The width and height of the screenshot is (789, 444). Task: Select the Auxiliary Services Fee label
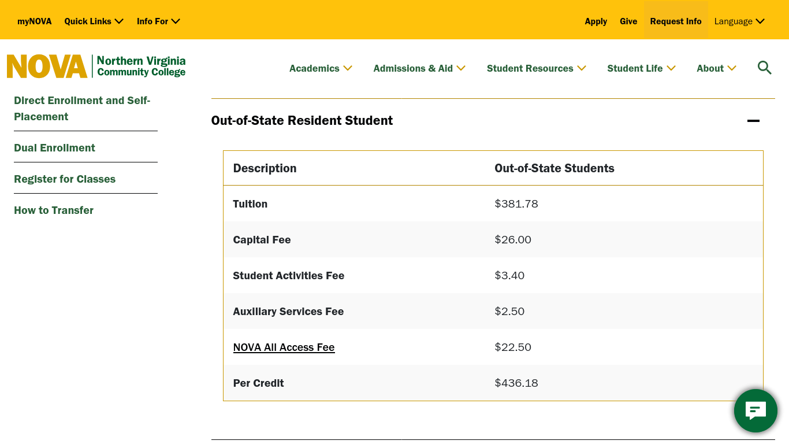point(288,312)
